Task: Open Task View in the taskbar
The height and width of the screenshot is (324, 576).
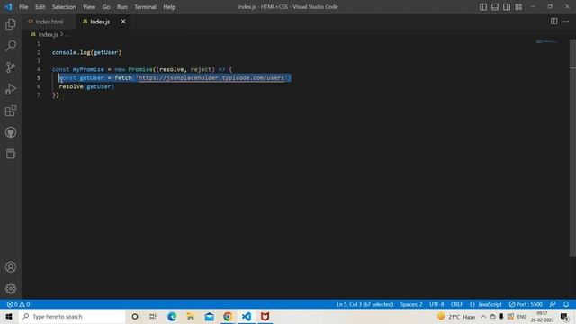Action: coord(153,316)
